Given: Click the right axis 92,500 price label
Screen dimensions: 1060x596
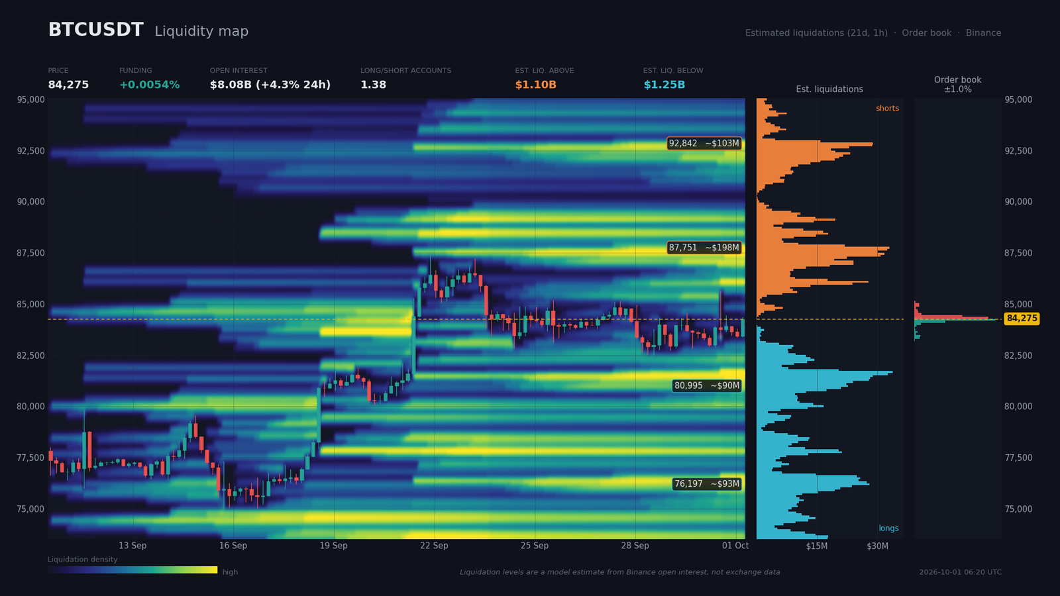Looking at the screenshot, I should [1018, 151].
